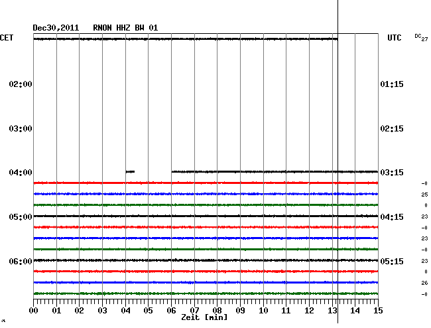Click the UTC time label "02:15"
431x328 pixels.
(x=392, y=129)
